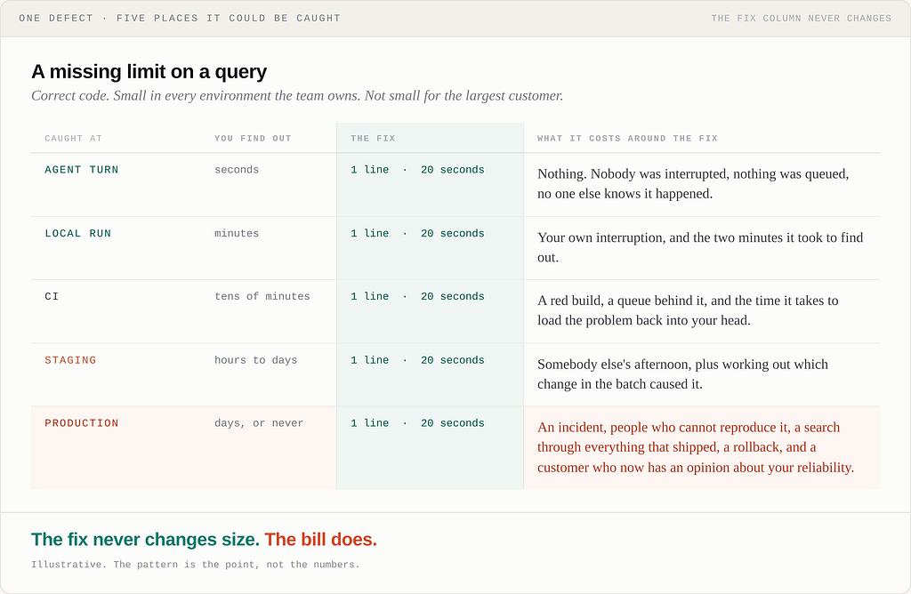Viewport: 911px width, 594px height.
Task: Click red text 'The bill does.'
Action: pos(320,540)
